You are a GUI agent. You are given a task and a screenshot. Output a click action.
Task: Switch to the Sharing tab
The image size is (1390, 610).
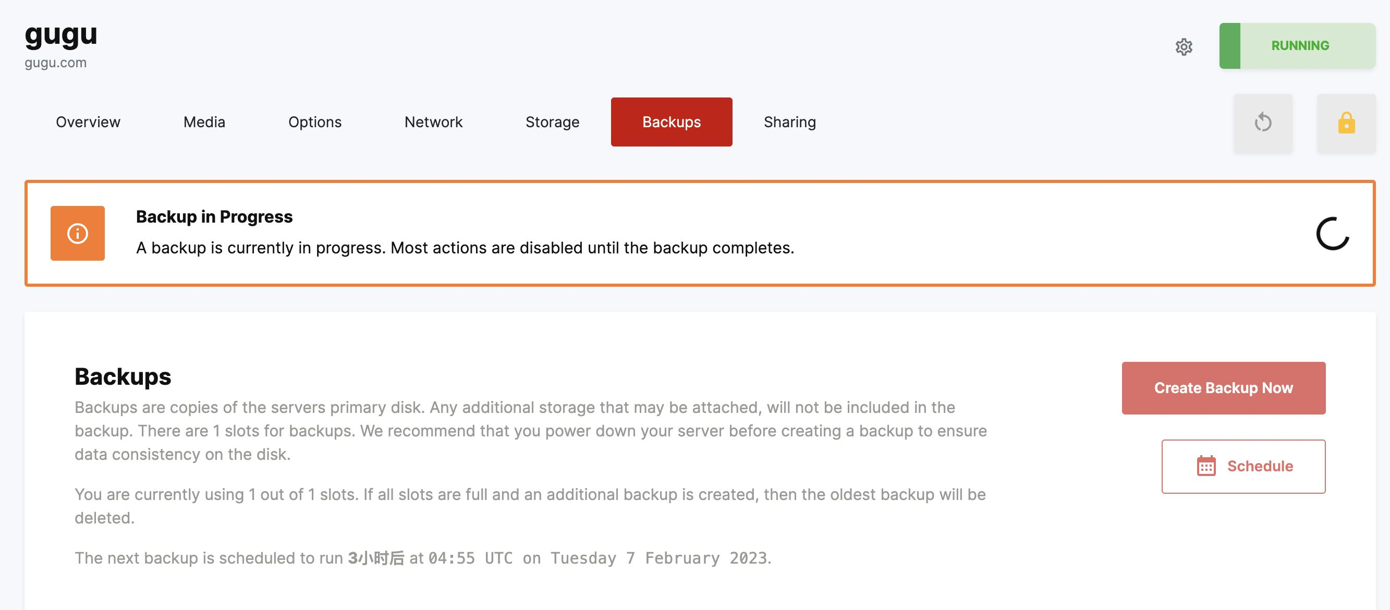pos(789,122)
